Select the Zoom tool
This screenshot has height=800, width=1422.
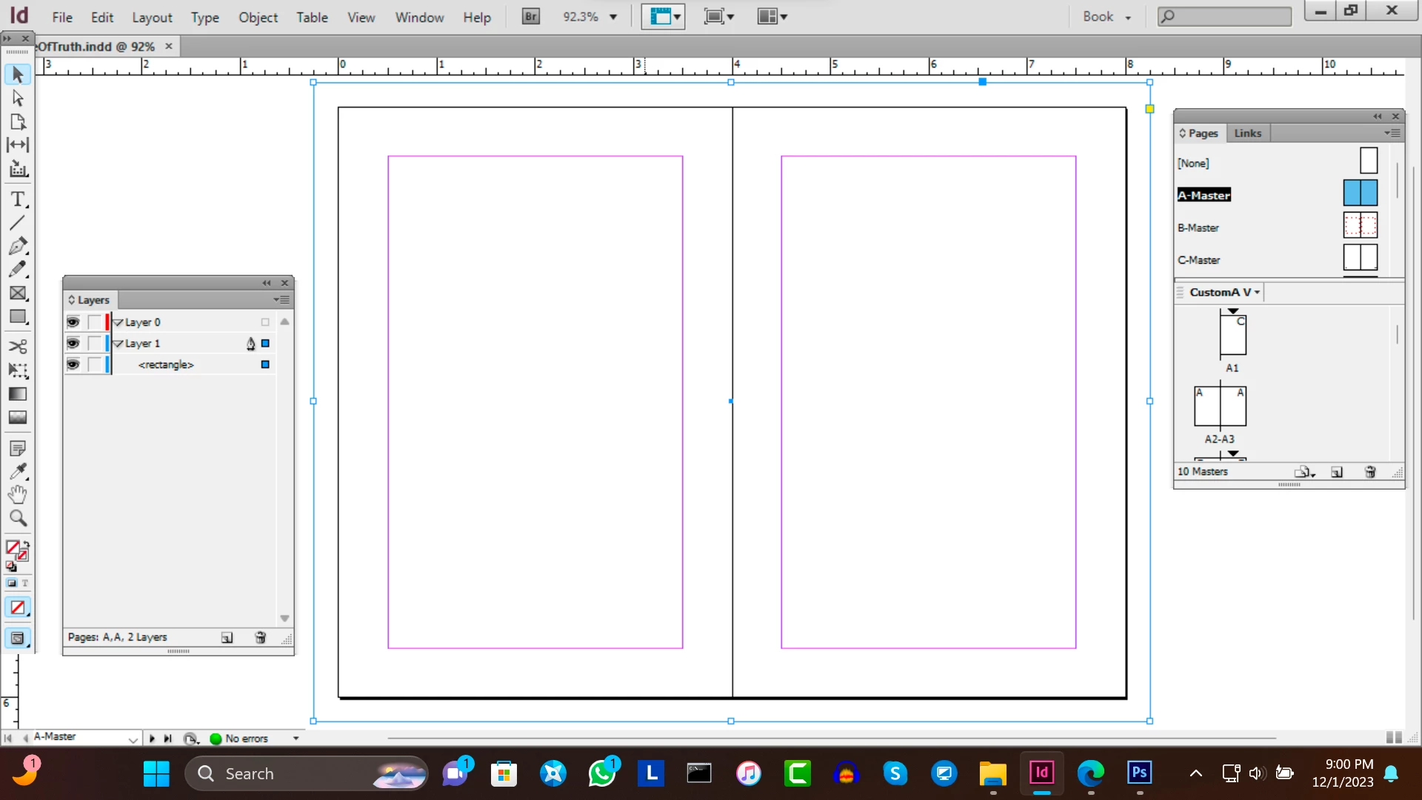[x=17, y=518]
